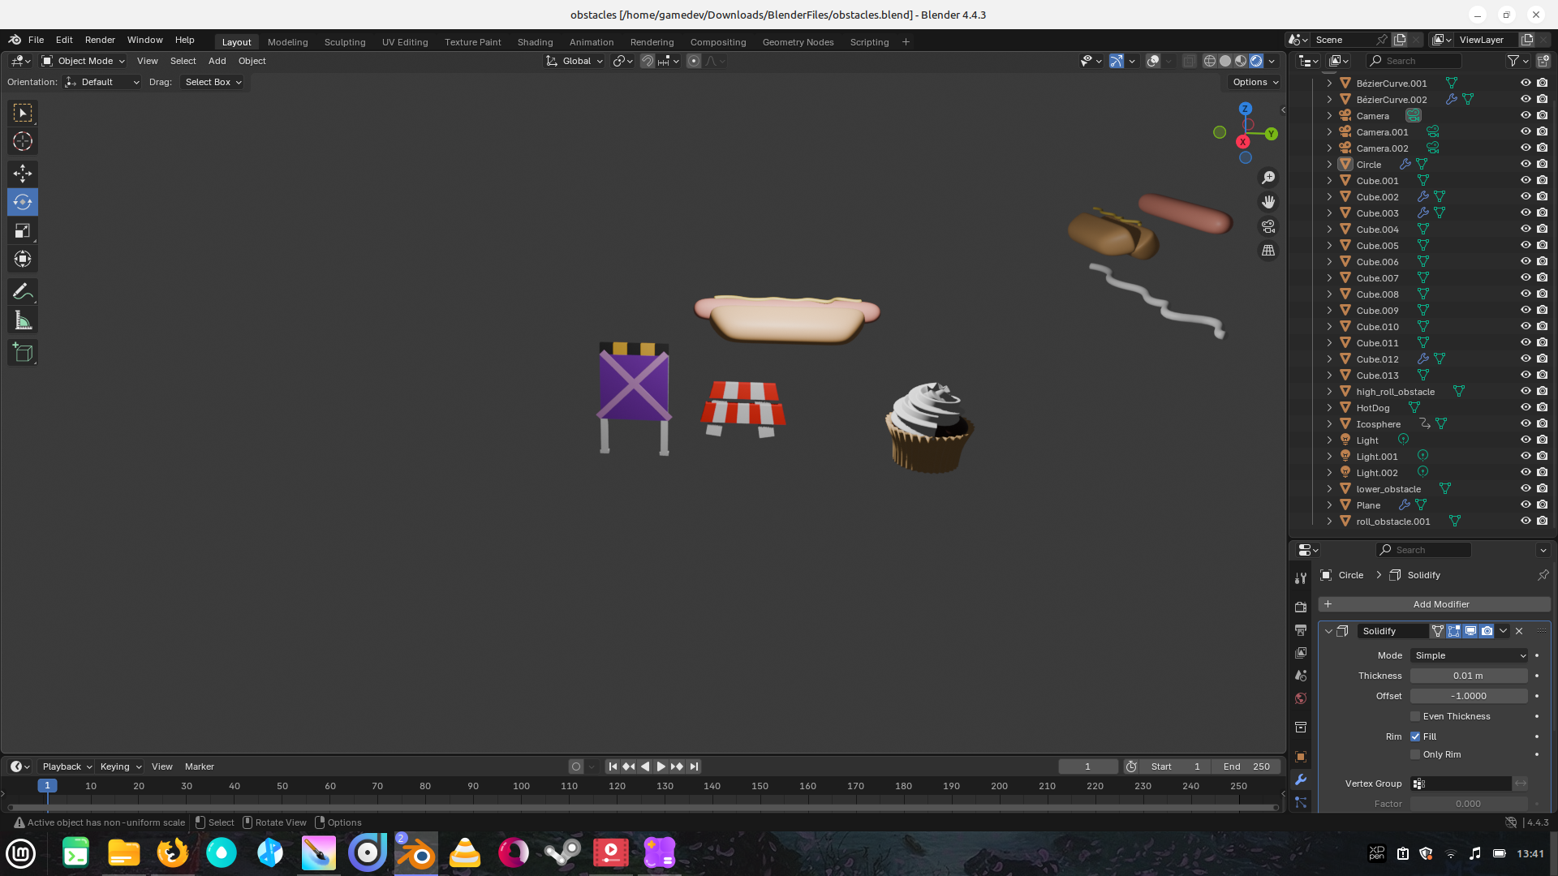Activate the Cursor tool

click(x=23, y=141)
